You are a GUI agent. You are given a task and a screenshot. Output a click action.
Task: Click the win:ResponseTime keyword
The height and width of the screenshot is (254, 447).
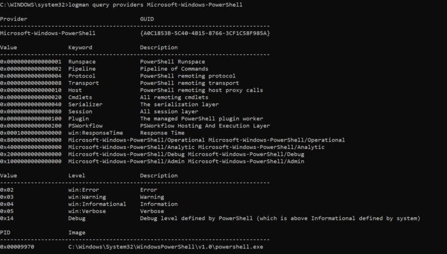(96, 132)
